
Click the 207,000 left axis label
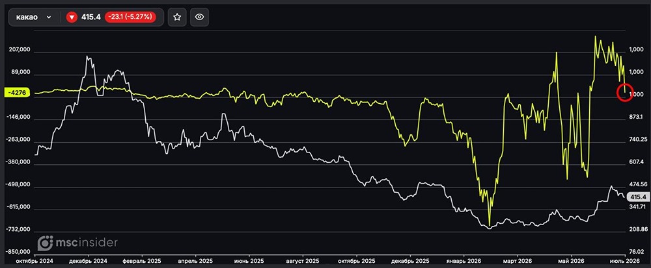point(20,49)
